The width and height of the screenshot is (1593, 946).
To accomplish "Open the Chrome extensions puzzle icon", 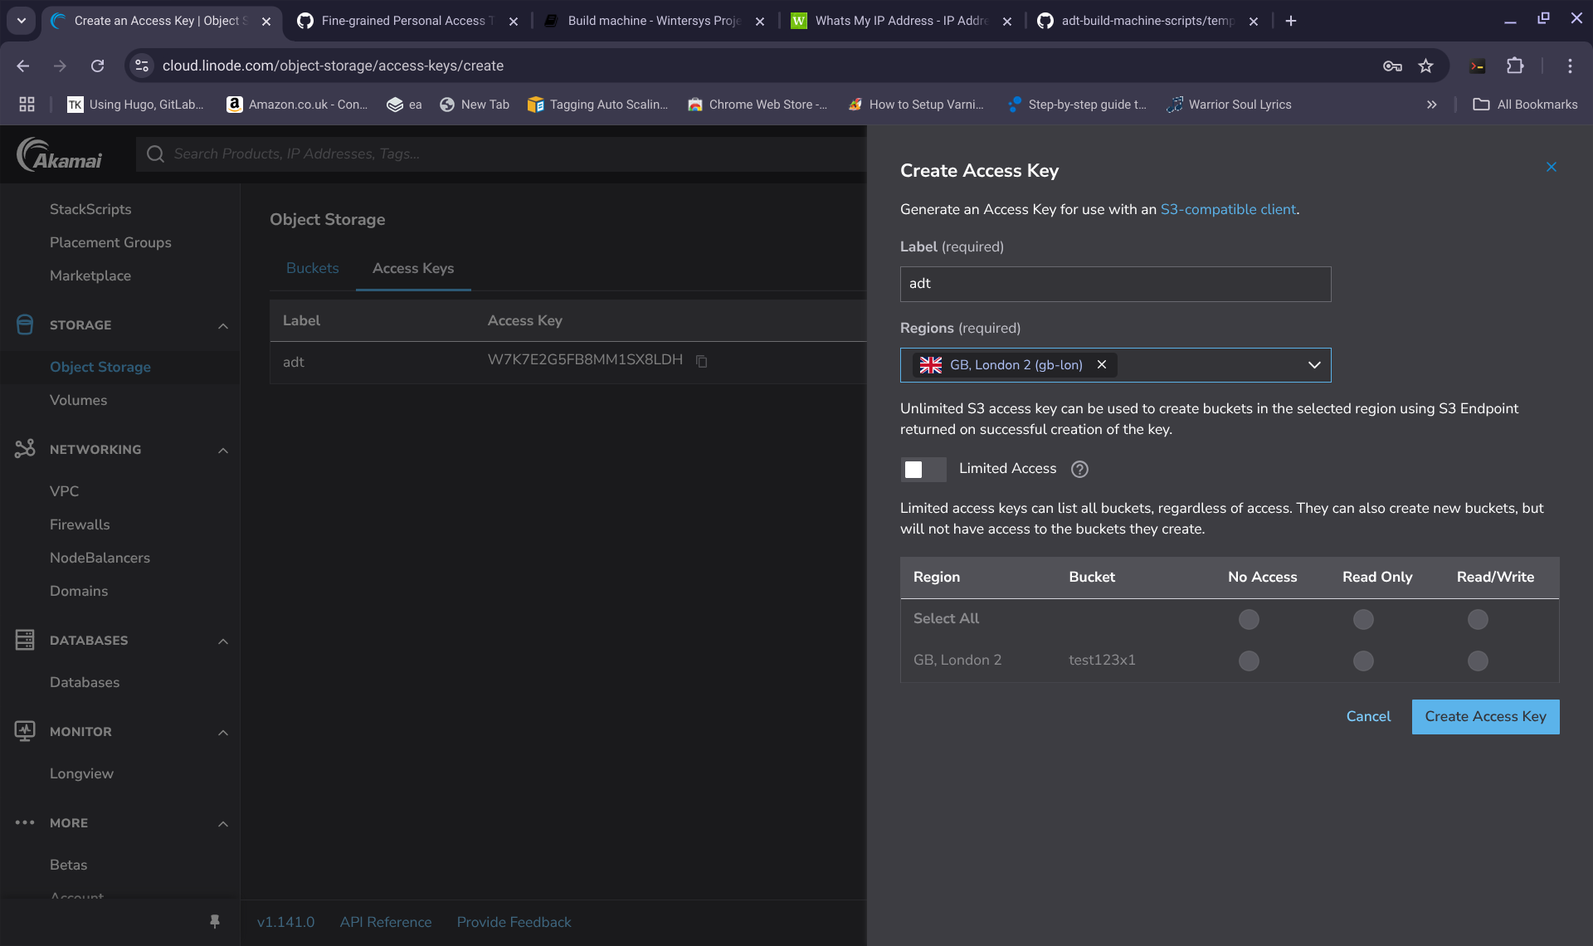I will click(x=1515, y=66).
